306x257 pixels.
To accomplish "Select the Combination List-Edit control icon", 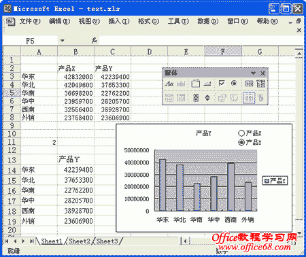I will (x=169, y=98).
